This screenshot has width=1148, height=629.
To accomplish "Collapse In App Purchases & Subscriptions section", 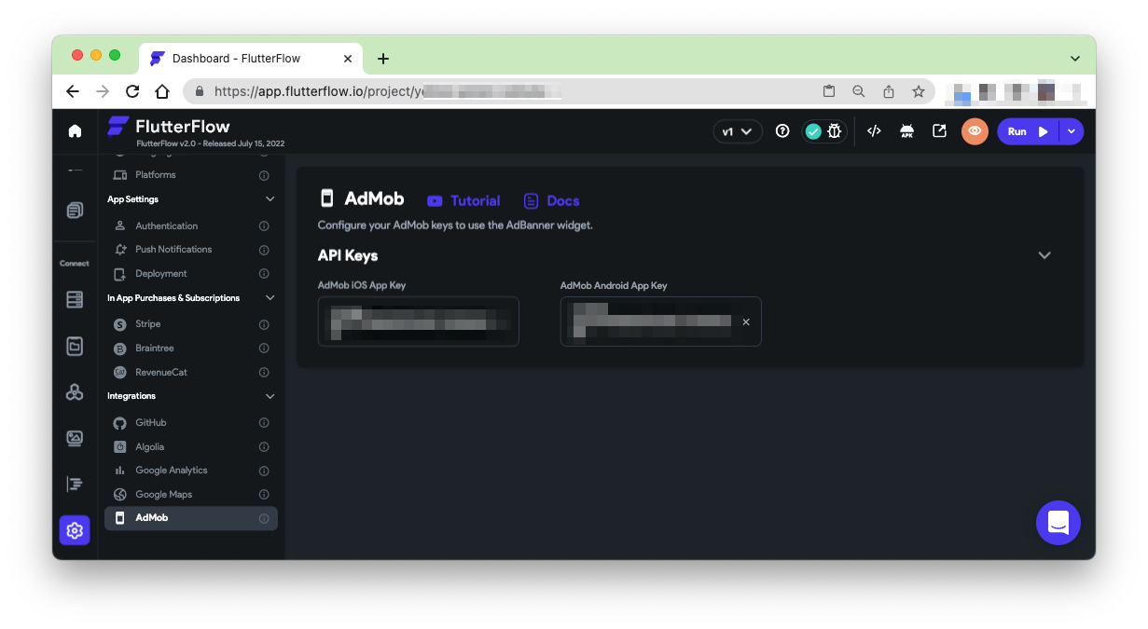I will [x=270, y=298].
